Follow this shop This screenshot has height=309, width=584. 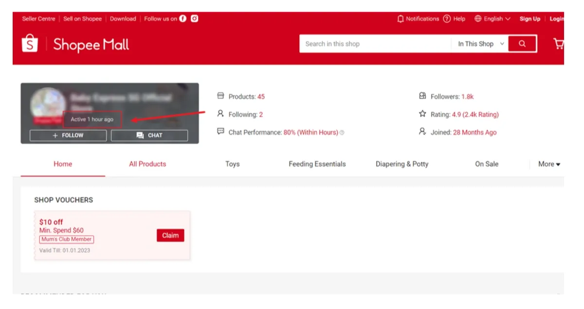coord(68,136)
